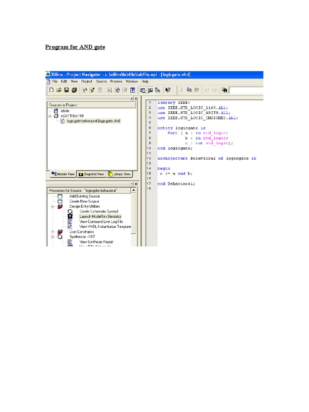Click the VHDL Instantiation Template document icon

point(70,227)
